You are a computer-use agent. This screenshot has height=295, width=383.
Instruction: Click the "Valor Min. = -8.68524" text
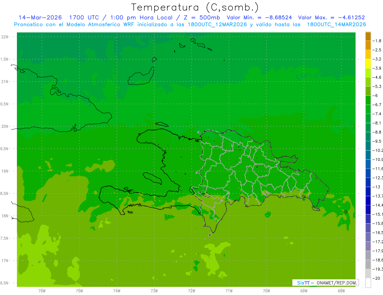point(259,18)
